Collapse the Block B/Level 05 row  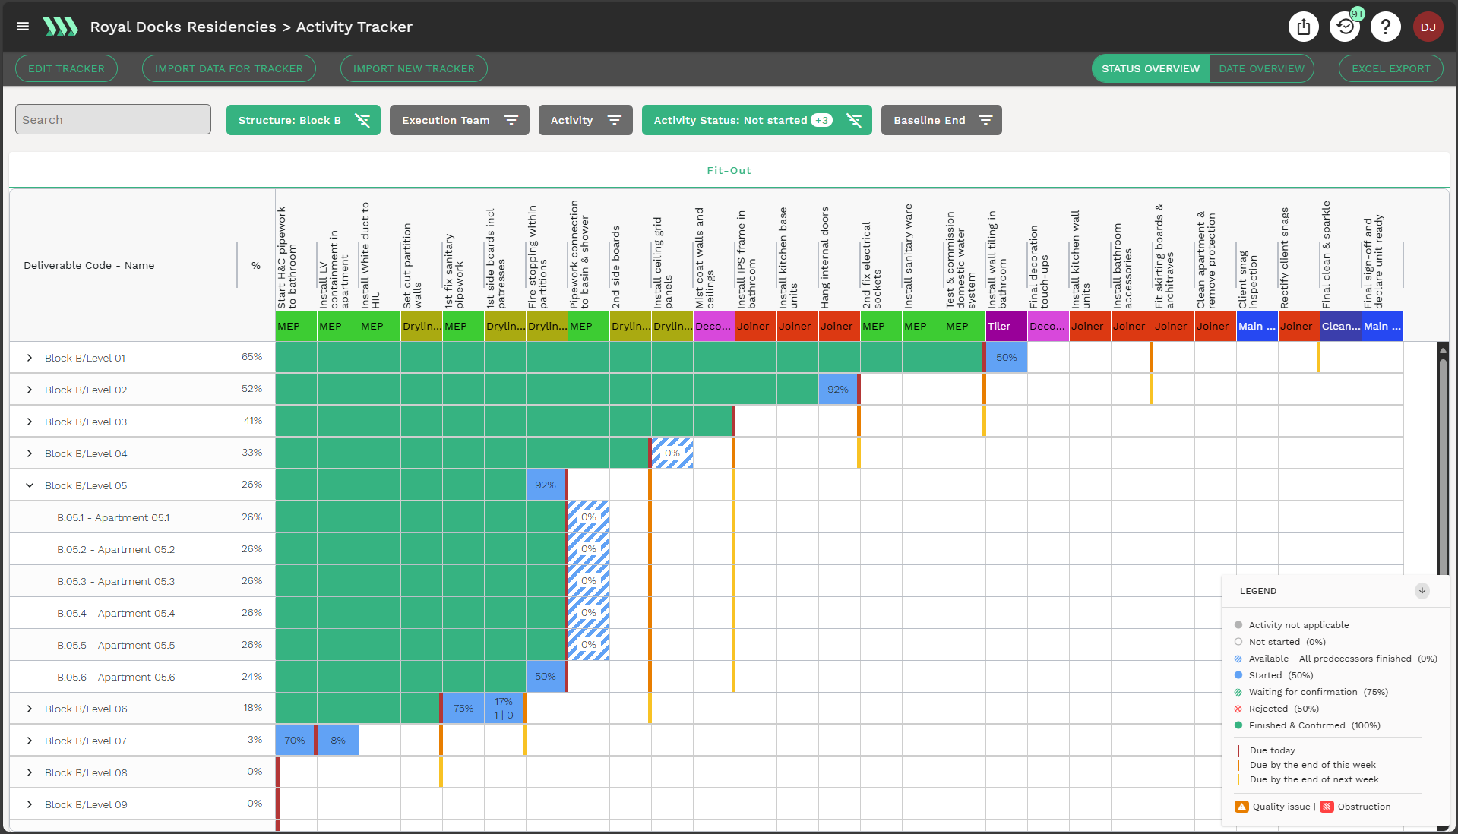pos(30,485)
